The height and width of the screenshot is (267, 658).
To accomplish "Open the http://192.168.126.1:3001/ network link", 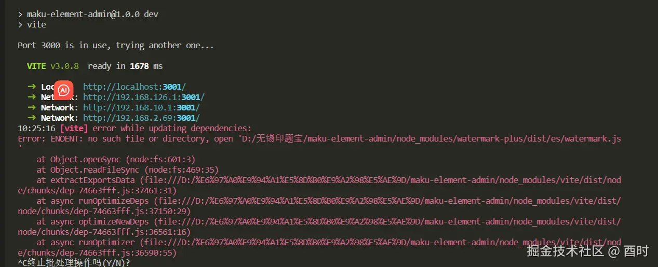I will 144,97.
